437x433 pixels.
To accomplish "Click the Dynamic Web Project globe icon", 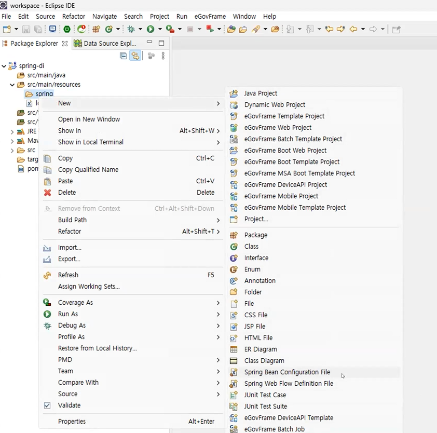I will [x=234, y=105].
